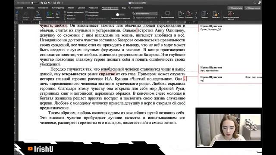276x155 pixels.
Task: Switch to the Рассылки tab
Action: (93, 8)
